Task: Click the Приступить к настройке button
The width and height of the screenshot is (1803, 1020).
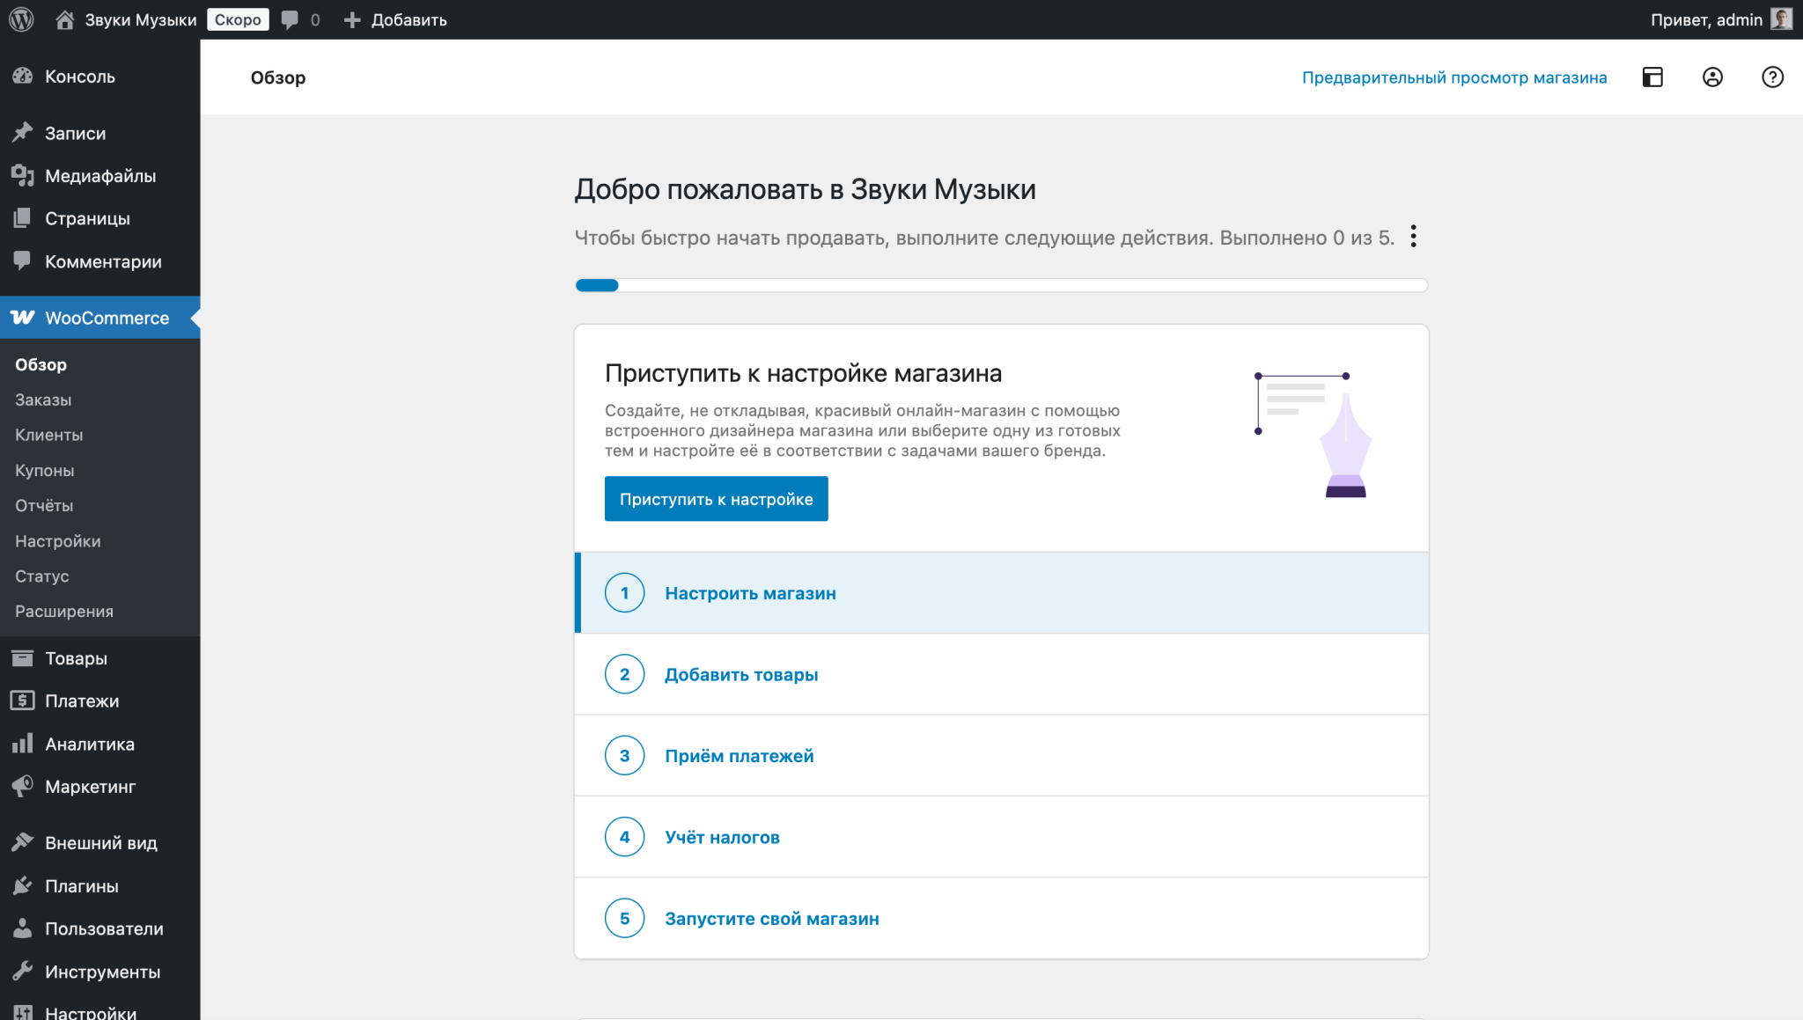Action: (716, 499)
